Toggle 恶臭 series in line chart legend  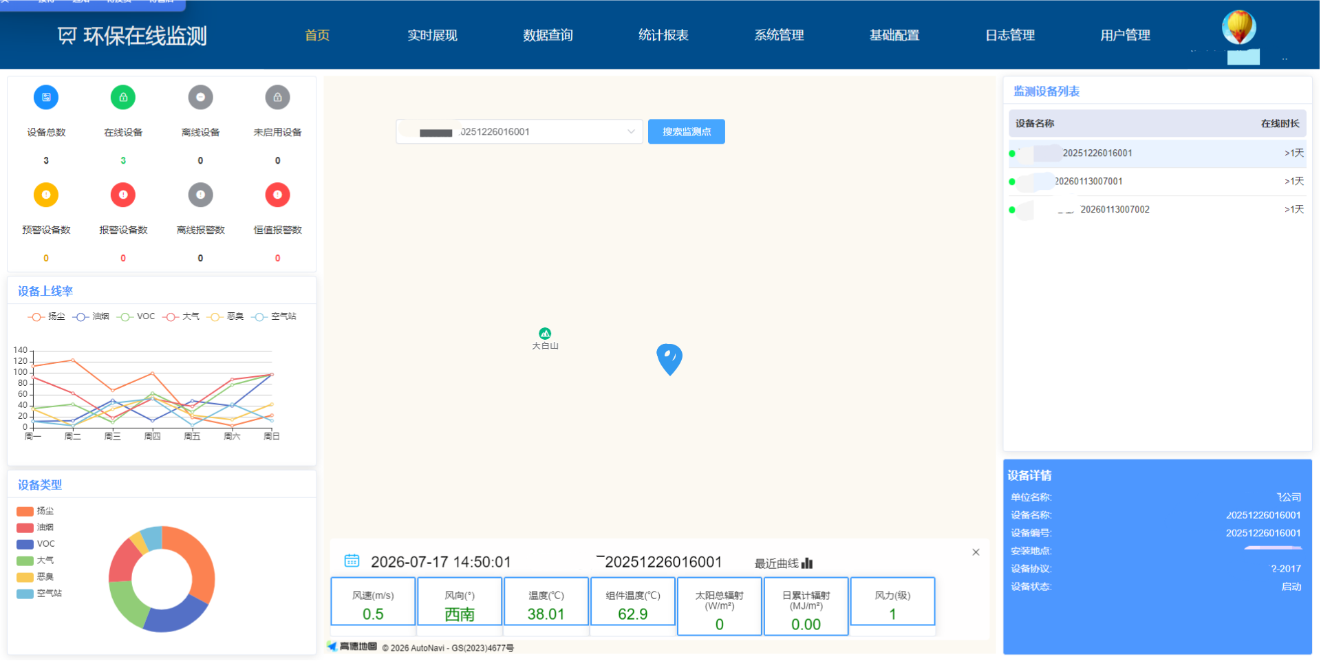pos(226,316)
